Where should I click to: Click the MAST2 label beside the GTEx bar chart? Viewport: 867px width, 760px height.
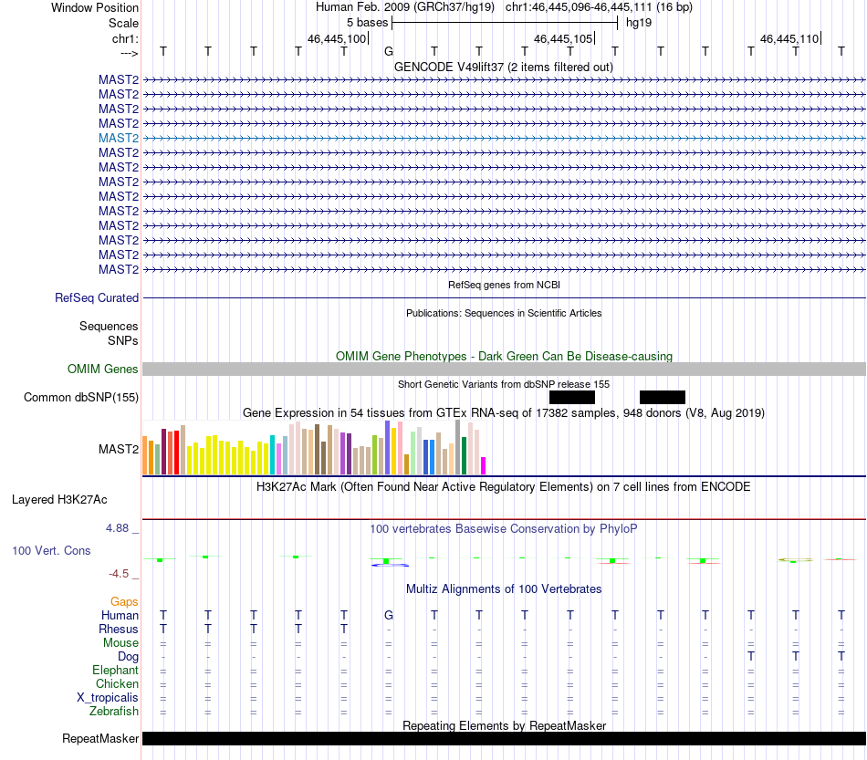click(119, 450)
